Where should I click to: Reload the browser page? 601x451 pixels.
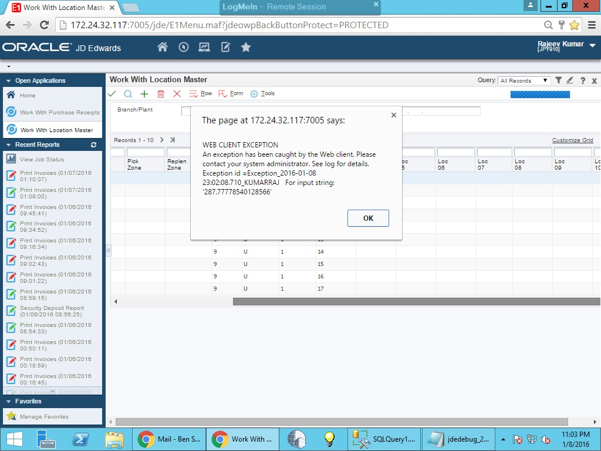(x=45, y=25)
